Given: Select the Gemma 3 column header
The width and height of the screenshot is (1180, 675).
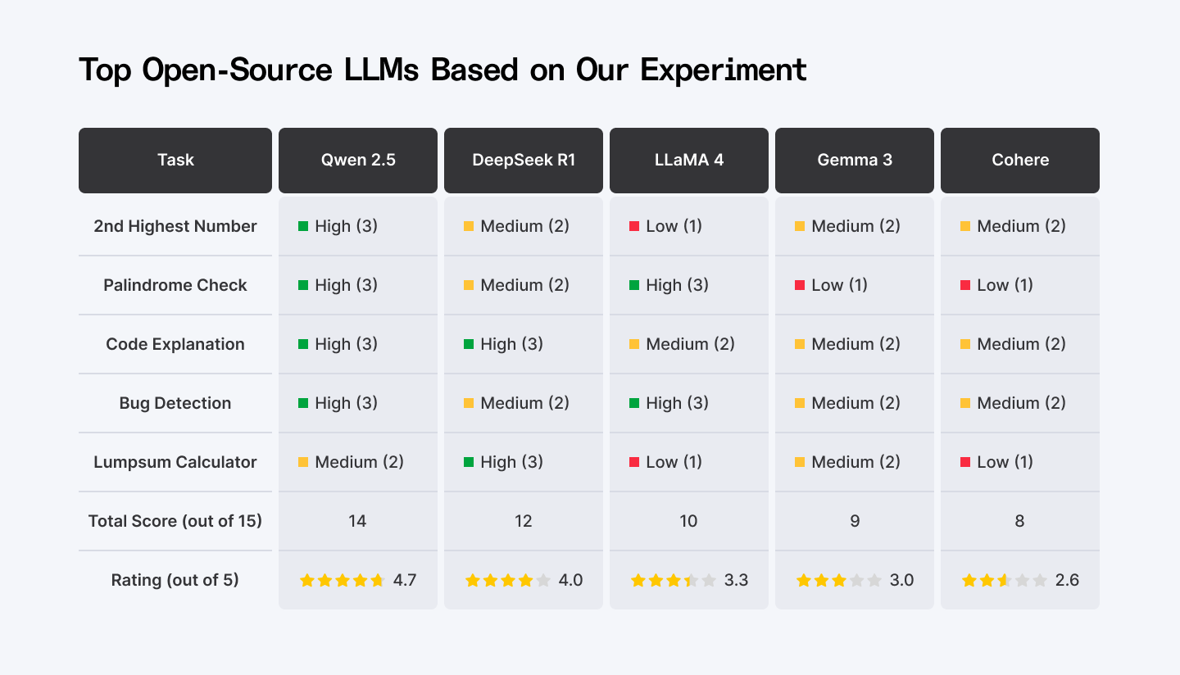Looking at the screenshot, I should [855, 160].
